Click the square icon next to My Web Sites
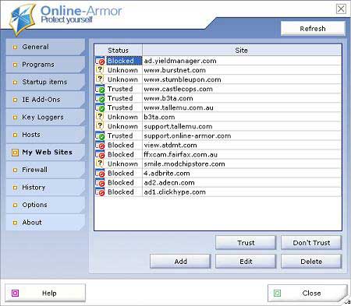Viewport: 351px width, 306px height. (x=16, y=153)
